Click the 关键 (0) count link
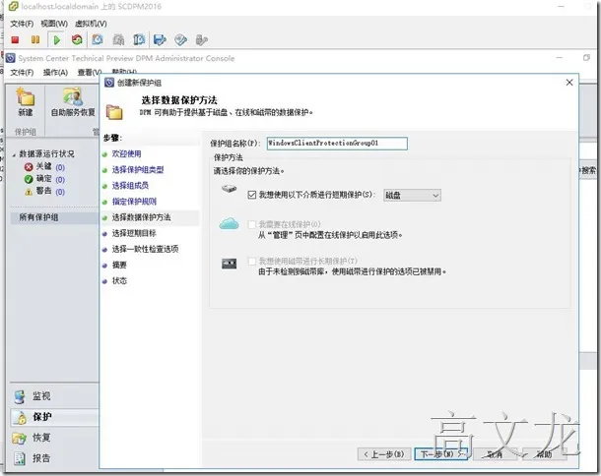This screenshot has width=601, height=476. pyautogui.click(x=60, y=167)
